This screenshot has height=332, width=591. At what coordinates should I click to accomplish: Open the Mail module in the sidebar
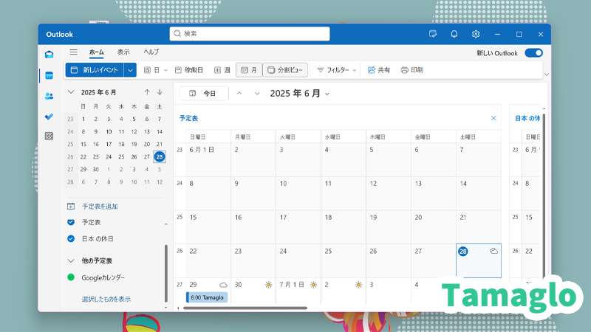(x=49, y=55)
